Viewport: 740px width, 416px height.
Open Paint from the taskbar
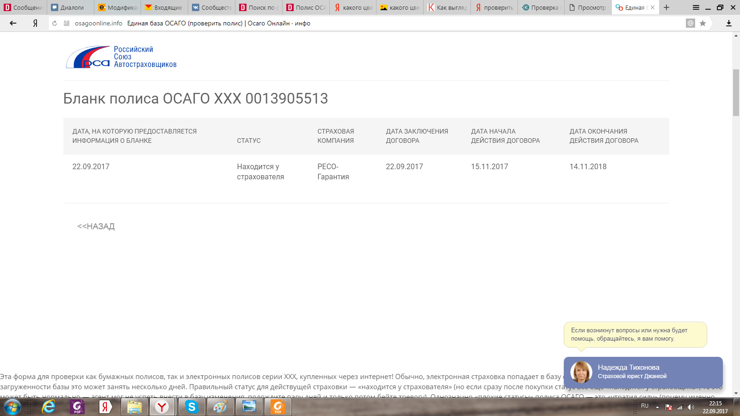pyautogui.click(x=220, y=407)
